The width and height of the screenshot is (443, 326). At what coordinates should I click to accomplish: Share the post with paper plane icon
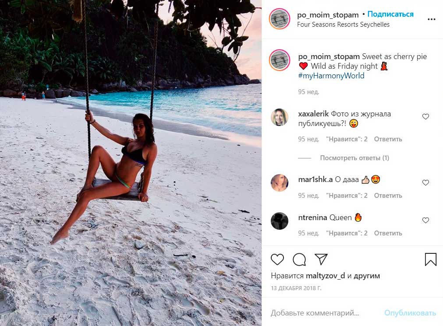point(321,259)
